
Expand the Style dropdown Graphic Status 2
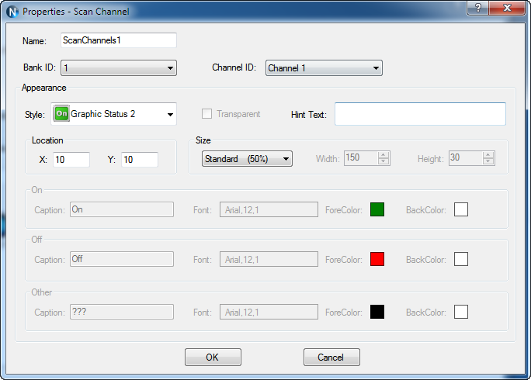coord(114,114)
